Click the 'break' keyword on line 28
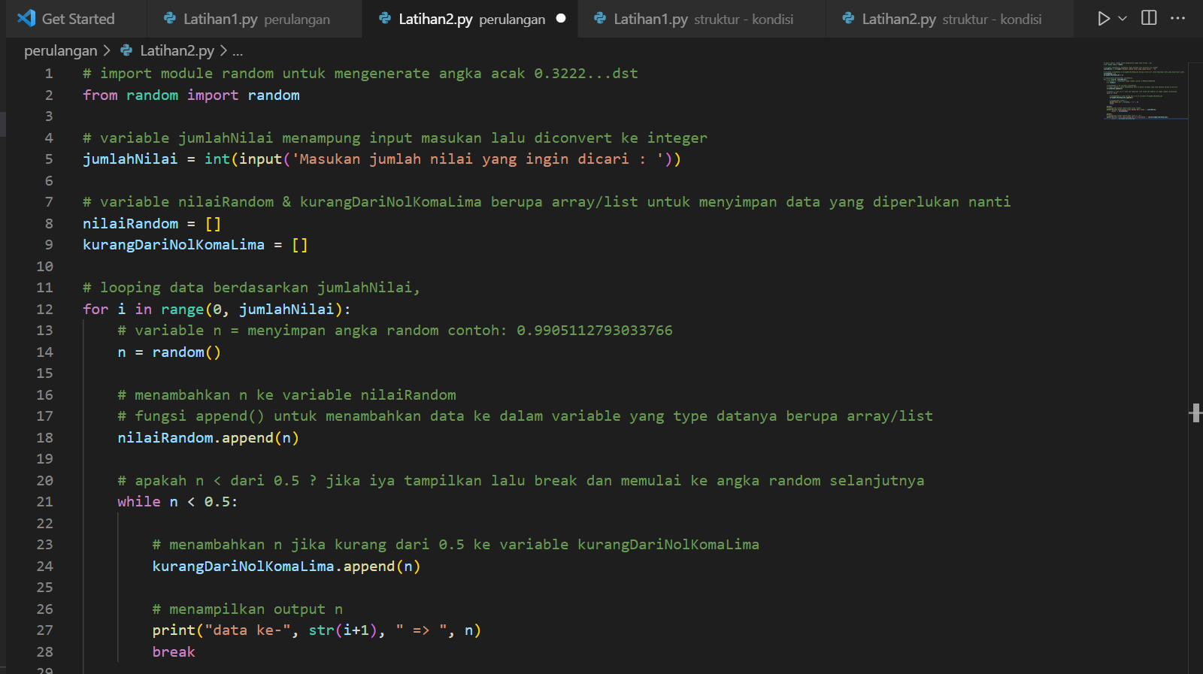1203x674 pixels. tap(174, 652)
